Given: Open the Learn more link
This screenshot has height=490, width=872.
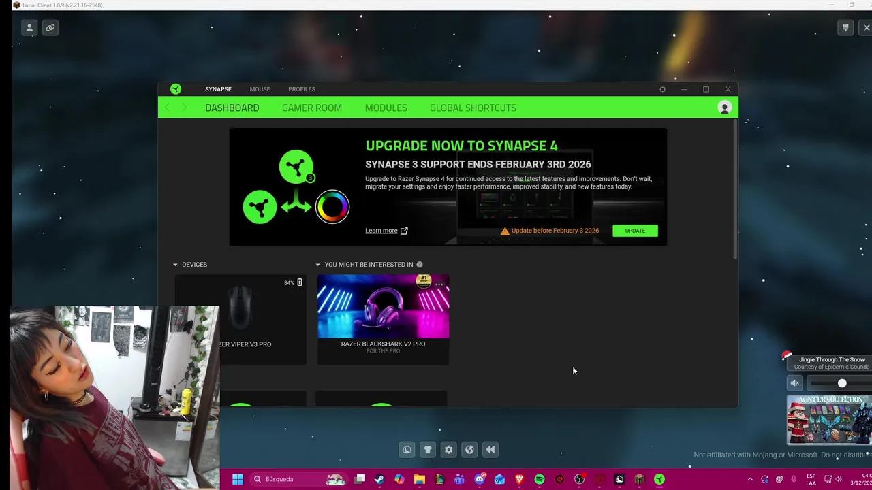Looking at the screenshot, I should [x=386, y=231].
